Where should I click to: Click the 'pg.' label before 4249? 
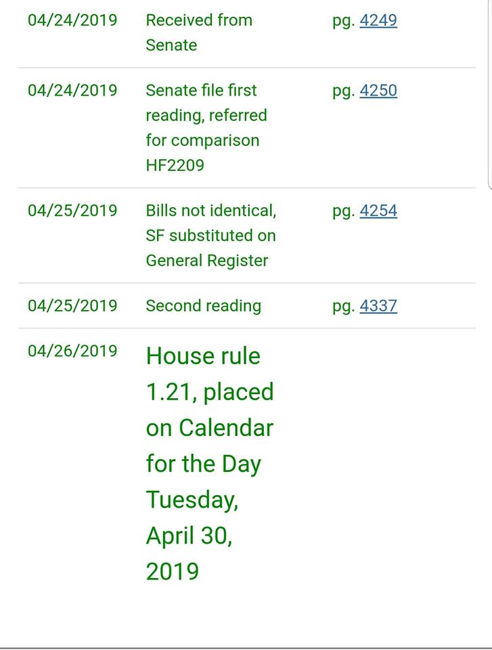coord(344,22)
